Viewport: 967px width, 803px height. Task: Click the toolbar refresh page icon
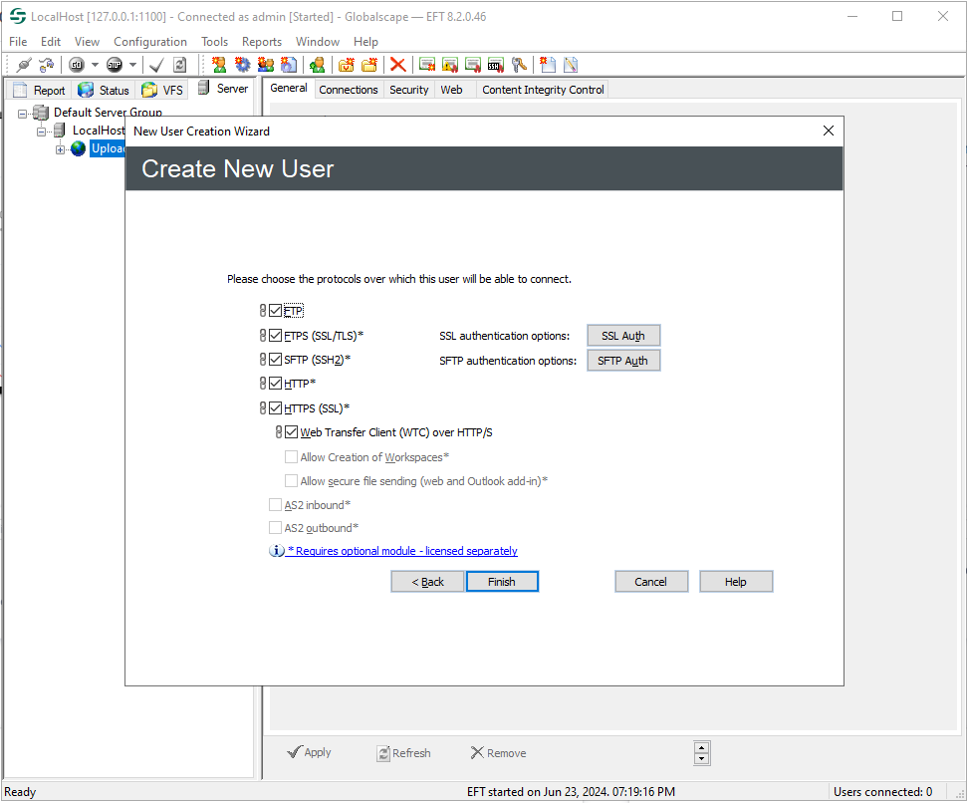[x=179, y=64]
